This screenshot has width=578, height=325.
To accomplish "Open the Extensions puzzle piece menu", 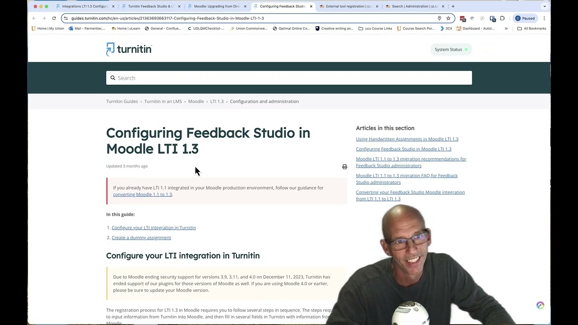I will [502, 19].
